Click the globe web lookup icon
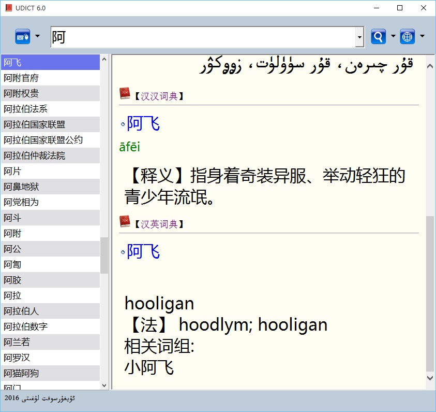 (x=408, y=37)
